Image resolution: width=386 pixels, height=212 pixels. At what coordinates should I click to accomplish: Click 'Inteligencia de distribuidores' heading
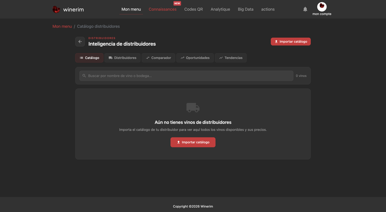click(x=122, y=44)
